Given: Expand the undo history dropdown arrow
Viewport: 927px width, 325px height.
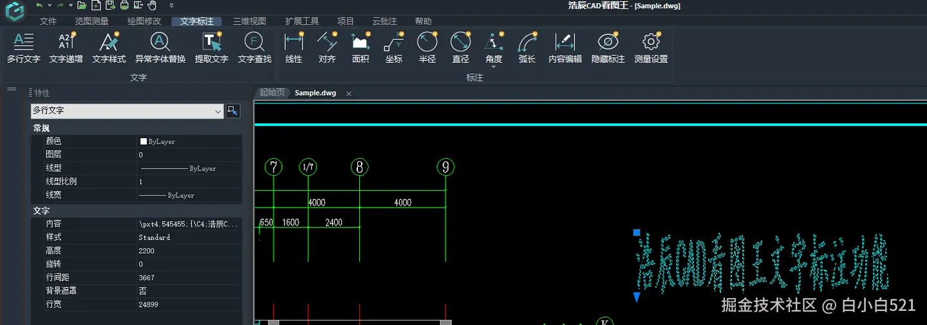Looking at the screenshot, I should point(49,6).
